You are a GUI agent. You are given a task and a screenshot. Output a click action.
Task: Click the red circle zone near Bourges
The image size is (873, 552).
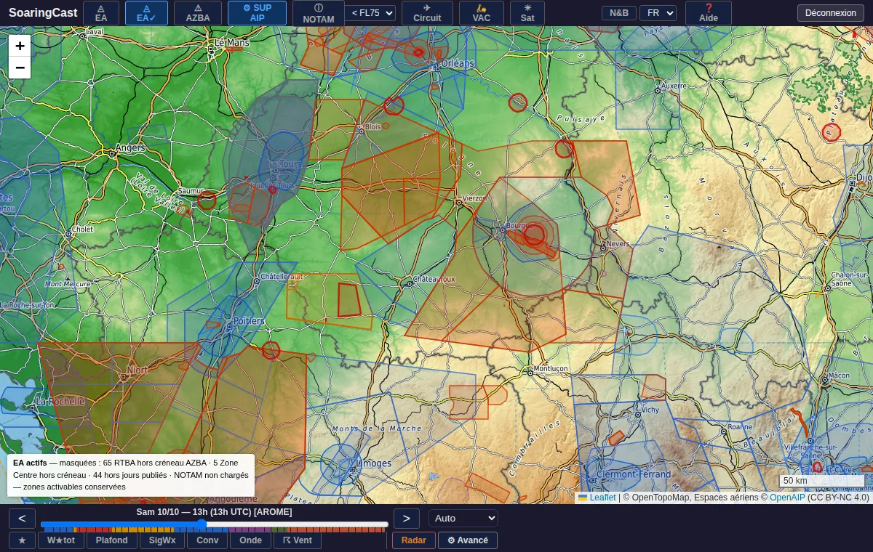point(534,235)
